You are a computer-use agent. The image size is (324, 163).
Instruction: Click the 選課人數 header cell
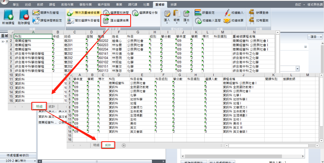coord(213,79)
